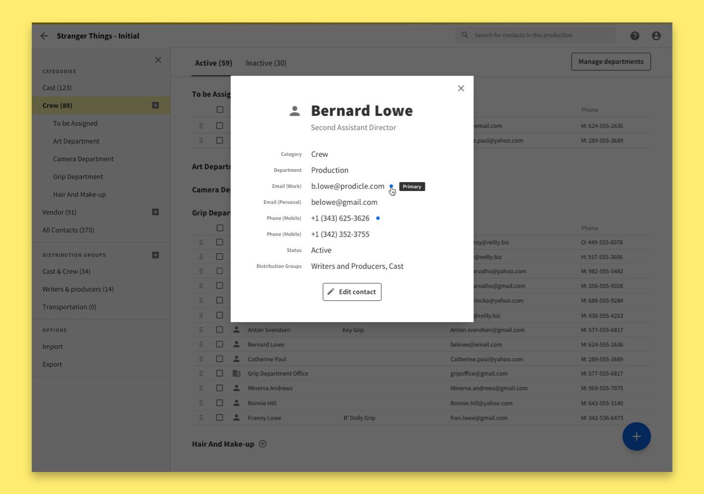Click the blue floating add contact button
The height and width of the screenshot is (494, 704).
coord(636,436)
